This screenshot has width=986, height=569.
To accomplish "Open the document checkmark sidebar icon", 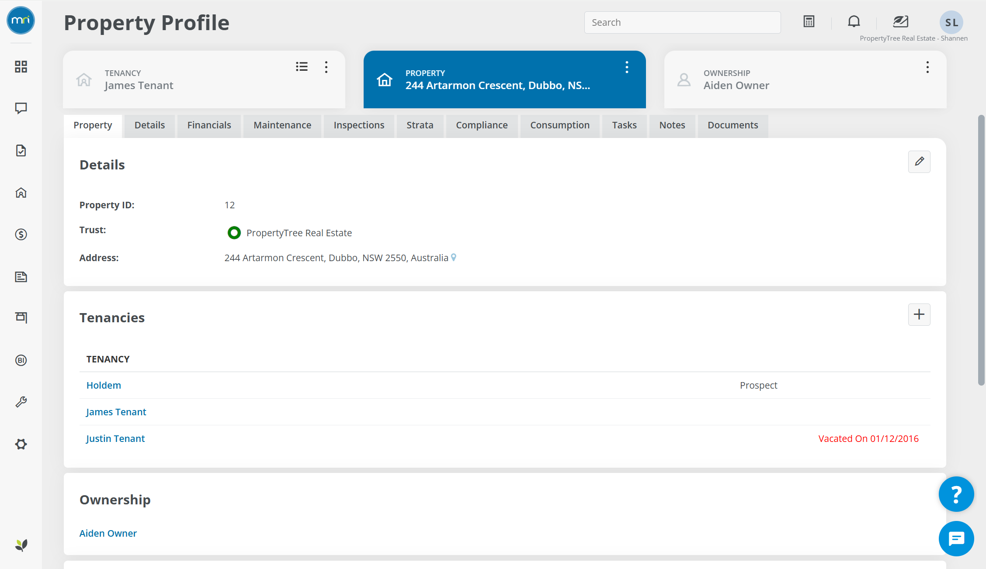I will pos(21,151).
